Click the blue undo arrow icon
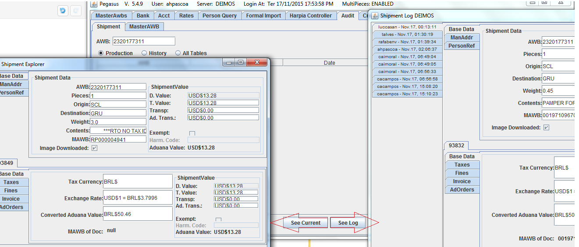The width and height of the screenshot is (579, 247). pyautogui.click(x=63, y=10)
